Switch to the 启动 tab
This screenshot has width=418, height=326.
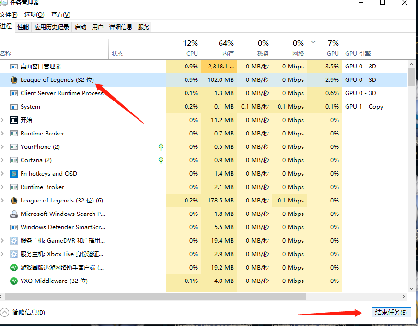click(81, 27)
